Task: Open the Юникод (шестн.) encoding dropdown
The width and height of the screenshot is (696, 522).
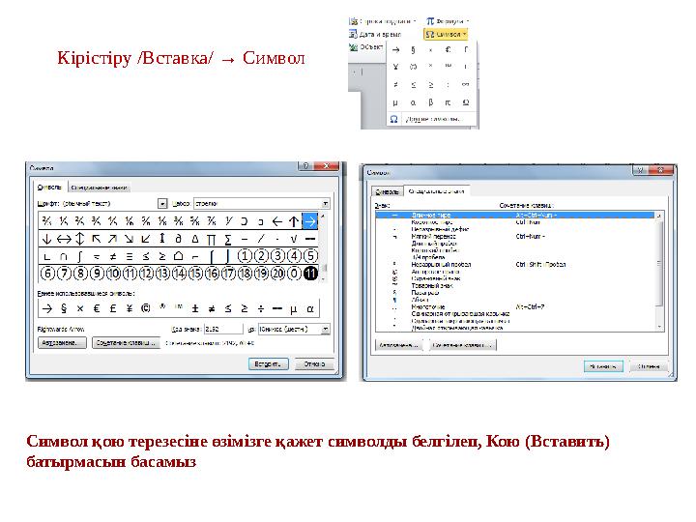Action: tap(326, 329)
